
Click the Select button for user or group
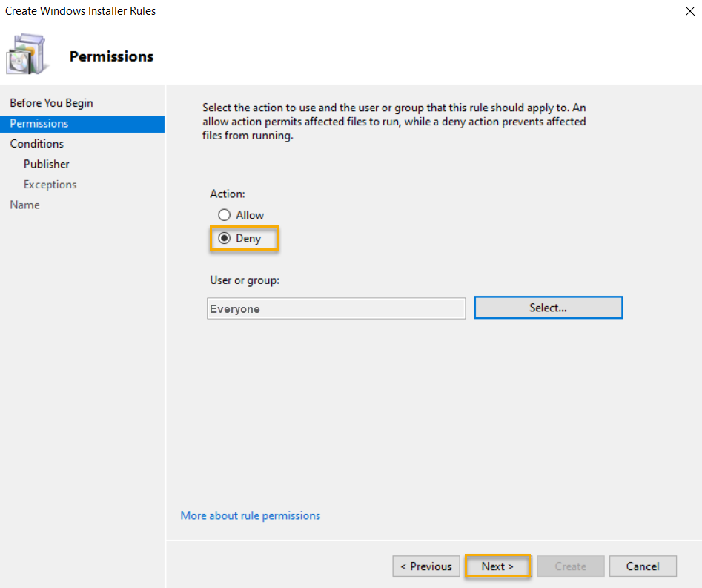[x=548, y=307]
